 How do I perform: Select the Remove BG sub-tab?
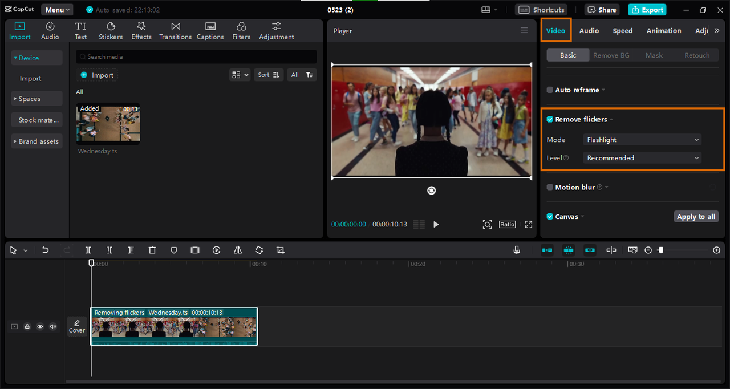[x=611, y=55]
